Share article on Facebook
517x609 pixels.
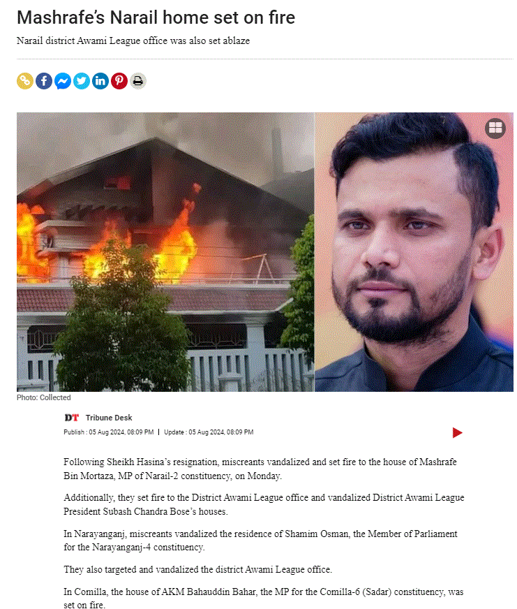click(x=44, y=81)
